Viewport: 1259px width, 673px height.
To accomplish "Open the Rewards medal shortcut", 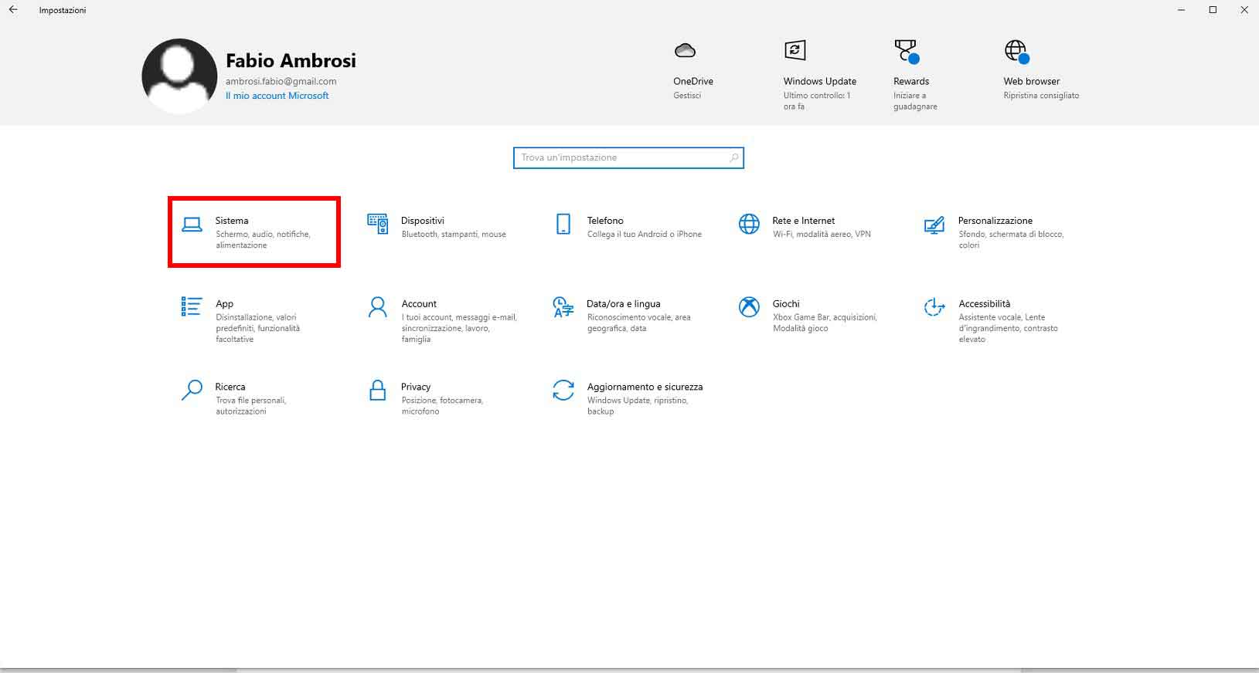I will (x=906, y=51).
